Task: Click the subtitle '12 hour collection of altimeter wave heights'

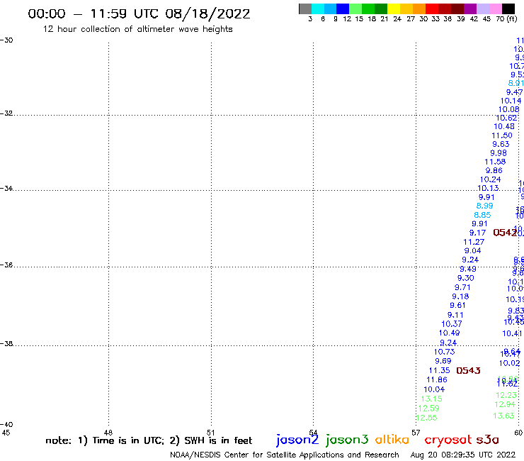Action: [137, 29]
